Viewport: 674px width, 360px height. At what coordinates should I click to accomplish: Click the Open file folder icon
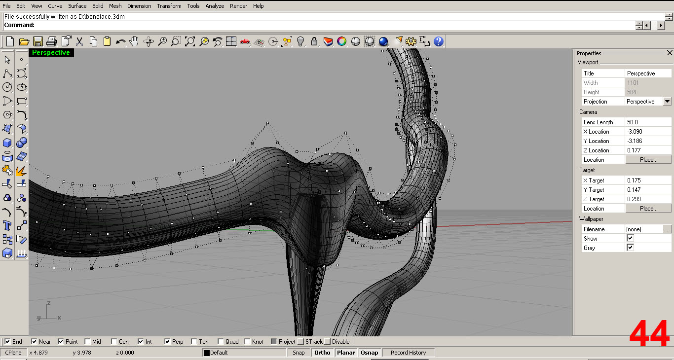(24, 41)
